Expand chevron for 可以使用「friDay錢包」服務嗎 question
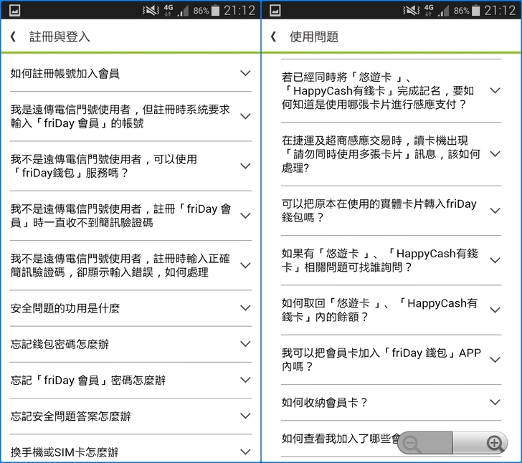Image resolution: width=522 pixels, height=463 pixels. pos(245,166)
